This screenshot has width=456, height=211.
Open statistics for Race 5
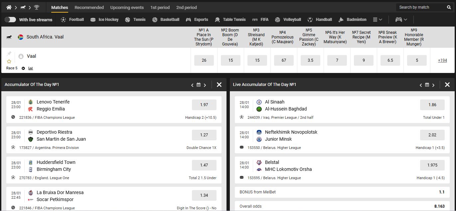31,68
